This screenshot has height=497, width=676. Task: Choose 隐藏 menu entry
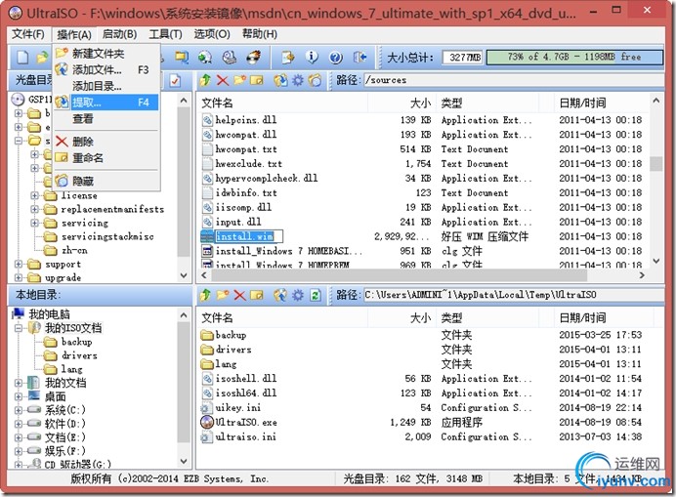(x=106, y=181)
